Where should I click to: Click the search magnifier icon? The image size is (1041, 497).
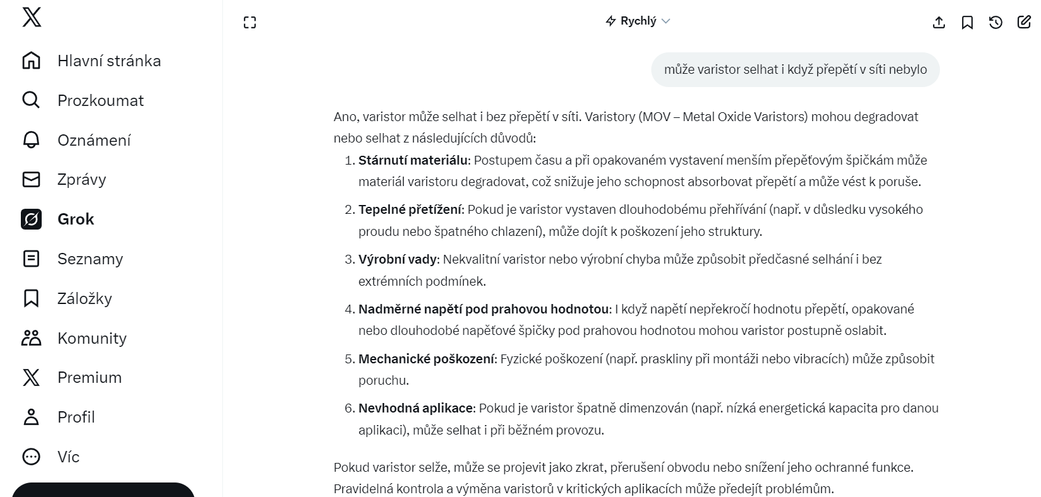click(31, 100)
